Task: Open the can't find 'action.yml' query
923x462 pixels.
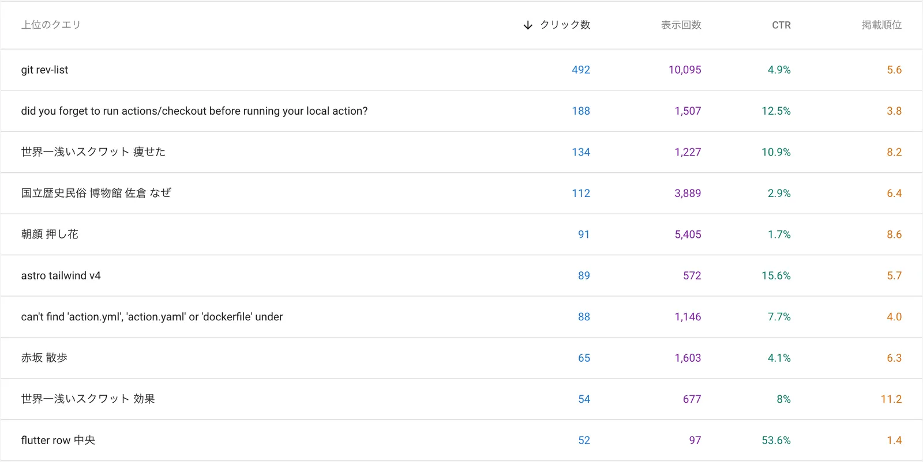Action: pyautogui.click(x=152, y=317)
